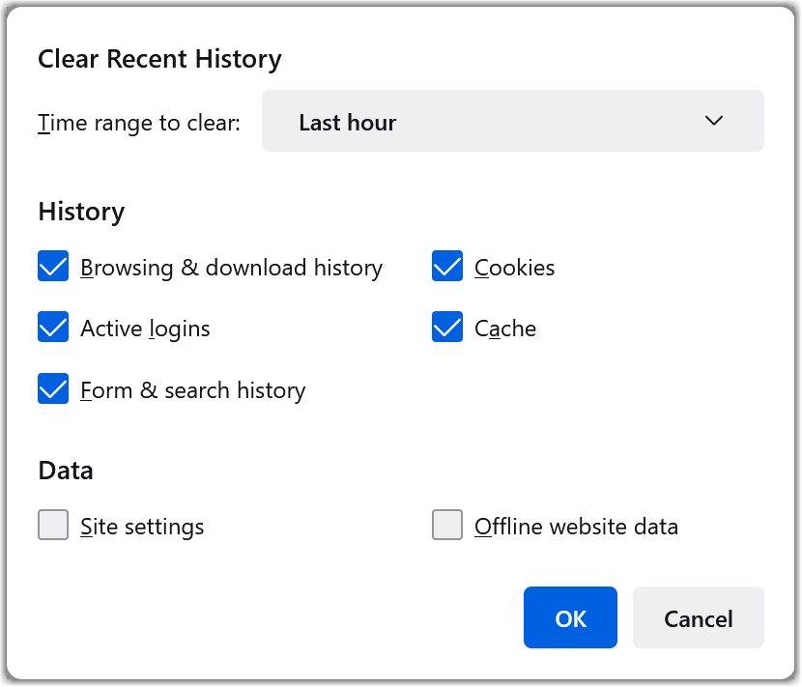Enable the Site settings checkbox
The height and width of the screenshot is (687, 802).
pos(53,525)
